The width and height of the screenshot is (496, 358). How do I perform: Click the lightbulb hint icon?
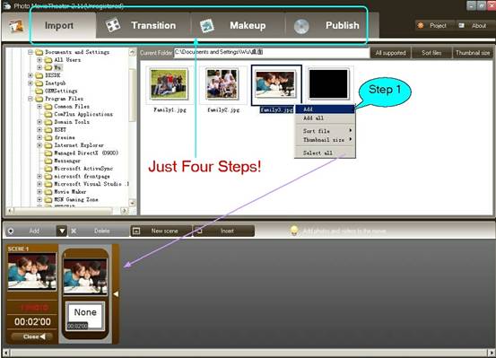pyautogui.click(x=294, y=231)
